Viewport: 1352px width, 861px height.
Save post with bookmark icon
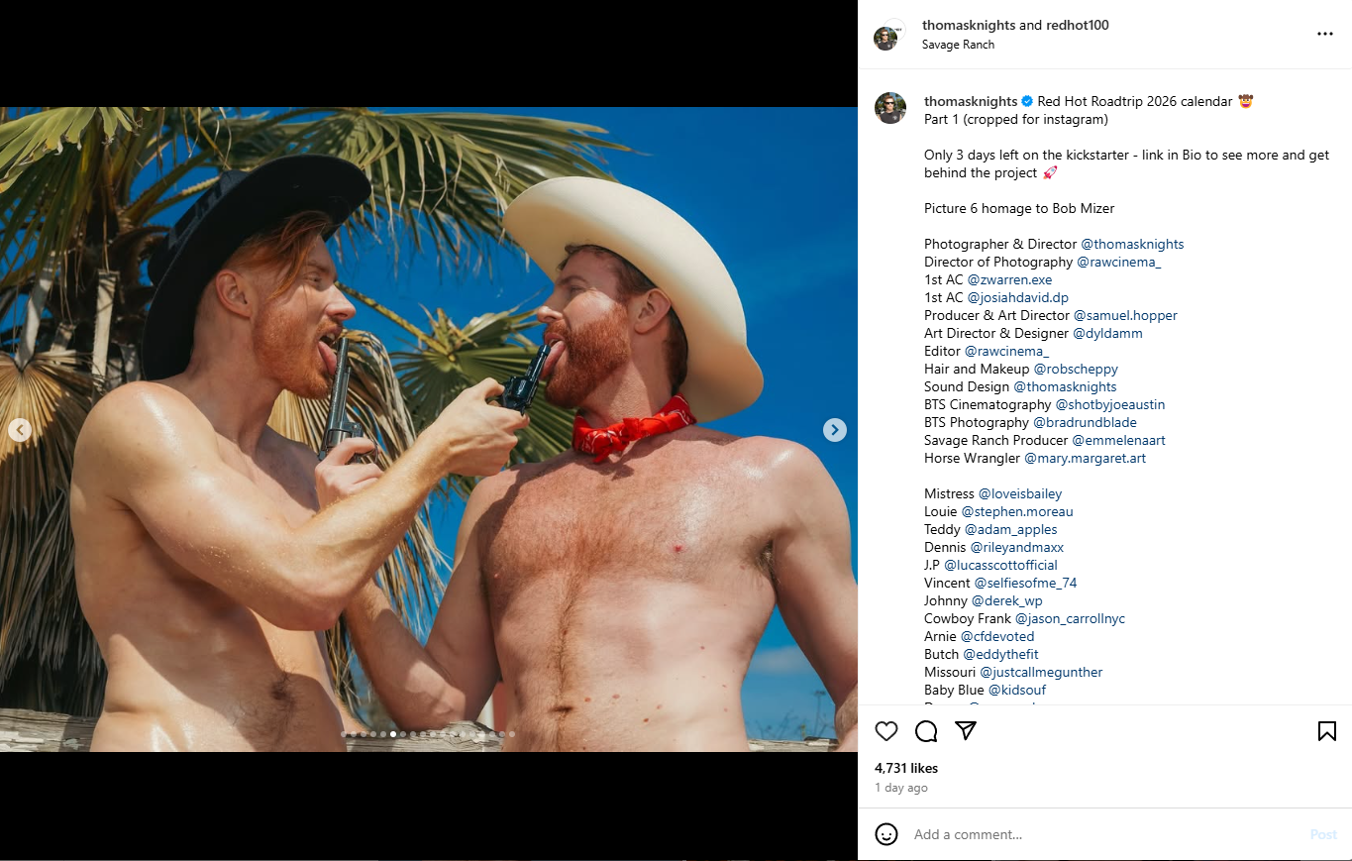point(1326,731)
